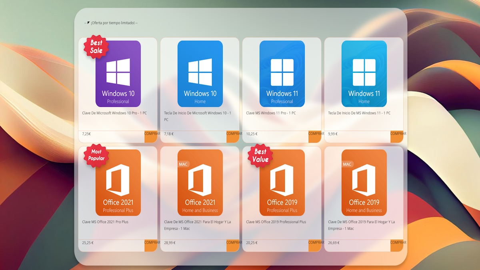Click COMPRAR for Clave MS Windows 11 Pro
This screenshot has width=480, height=270.
[315, 136]
